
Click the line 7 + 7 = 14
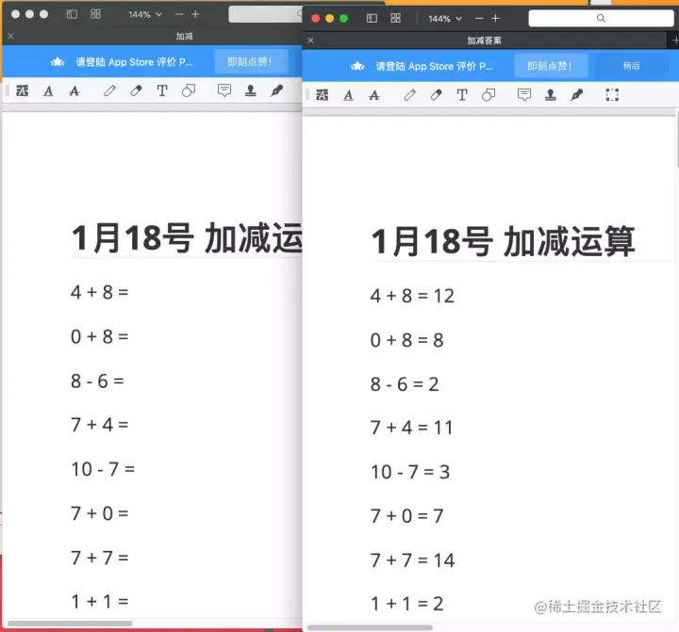click(x=412, y=560)
